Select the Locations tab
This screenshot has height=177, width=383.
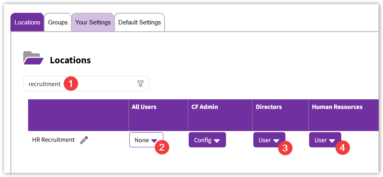coord(27,22)
